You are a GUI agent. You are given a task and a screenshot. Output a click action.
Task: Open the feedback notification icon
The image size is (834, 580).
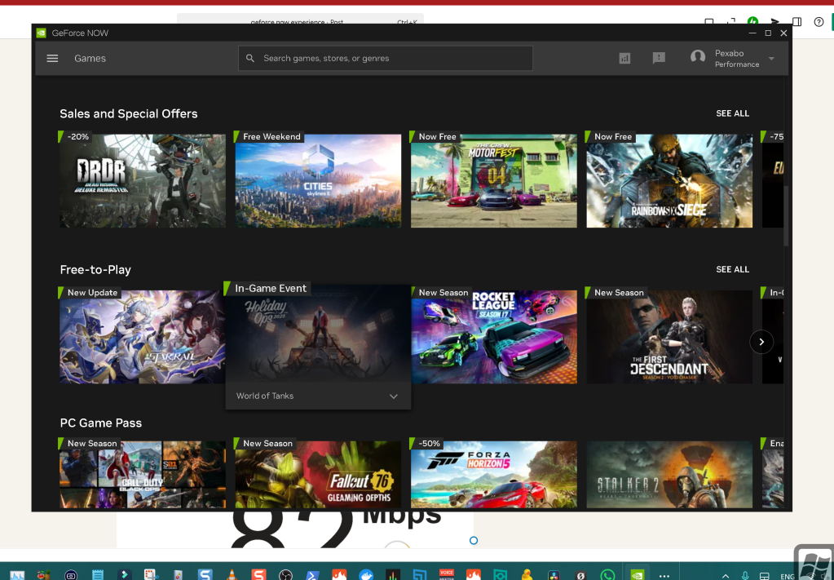(659, 58)
